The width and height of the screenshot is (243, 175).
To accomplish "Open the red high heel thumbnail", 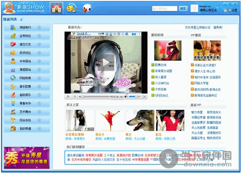I will tap(168, 51).
